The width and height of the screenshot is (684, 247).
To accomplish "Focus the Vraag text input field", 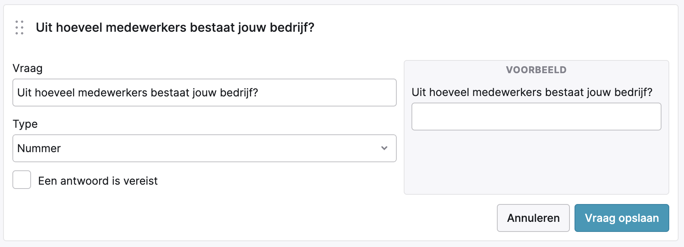I will pos(311,93).
